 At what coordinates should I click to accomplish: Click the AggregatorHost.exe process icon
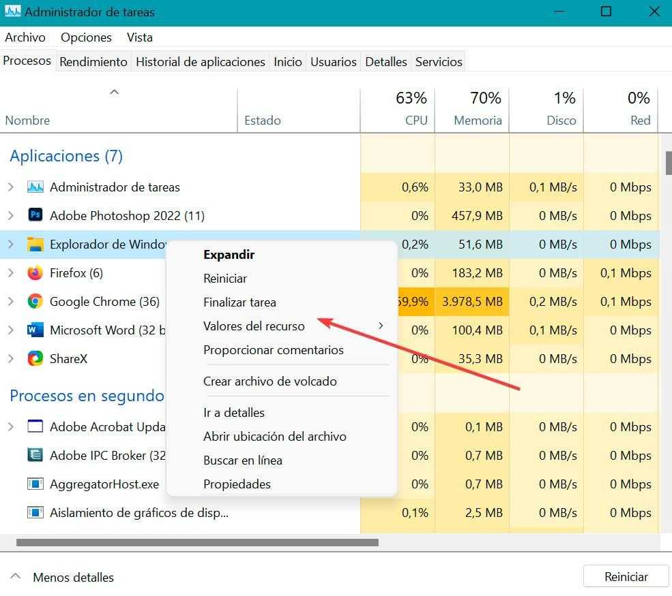(x=35, y=484)
